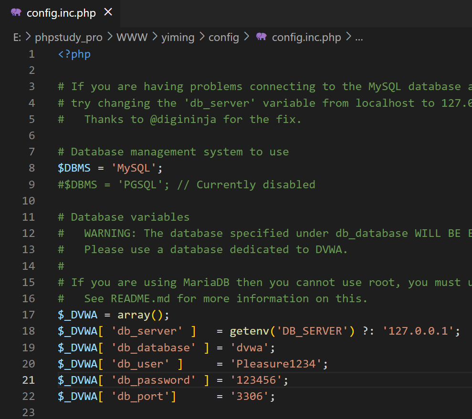Click the <?php opening tag
Image resolution: width=472 pixels, height=419 pixels.
tap(74, 54)
